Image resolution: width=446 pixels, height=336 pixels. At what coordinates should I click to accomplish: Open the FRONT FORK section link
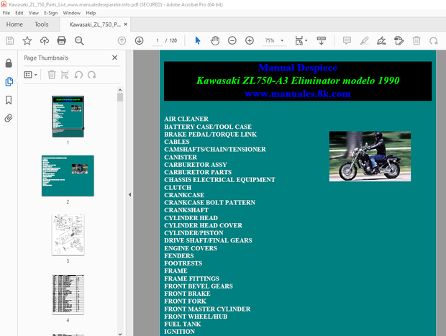(185, 301)
